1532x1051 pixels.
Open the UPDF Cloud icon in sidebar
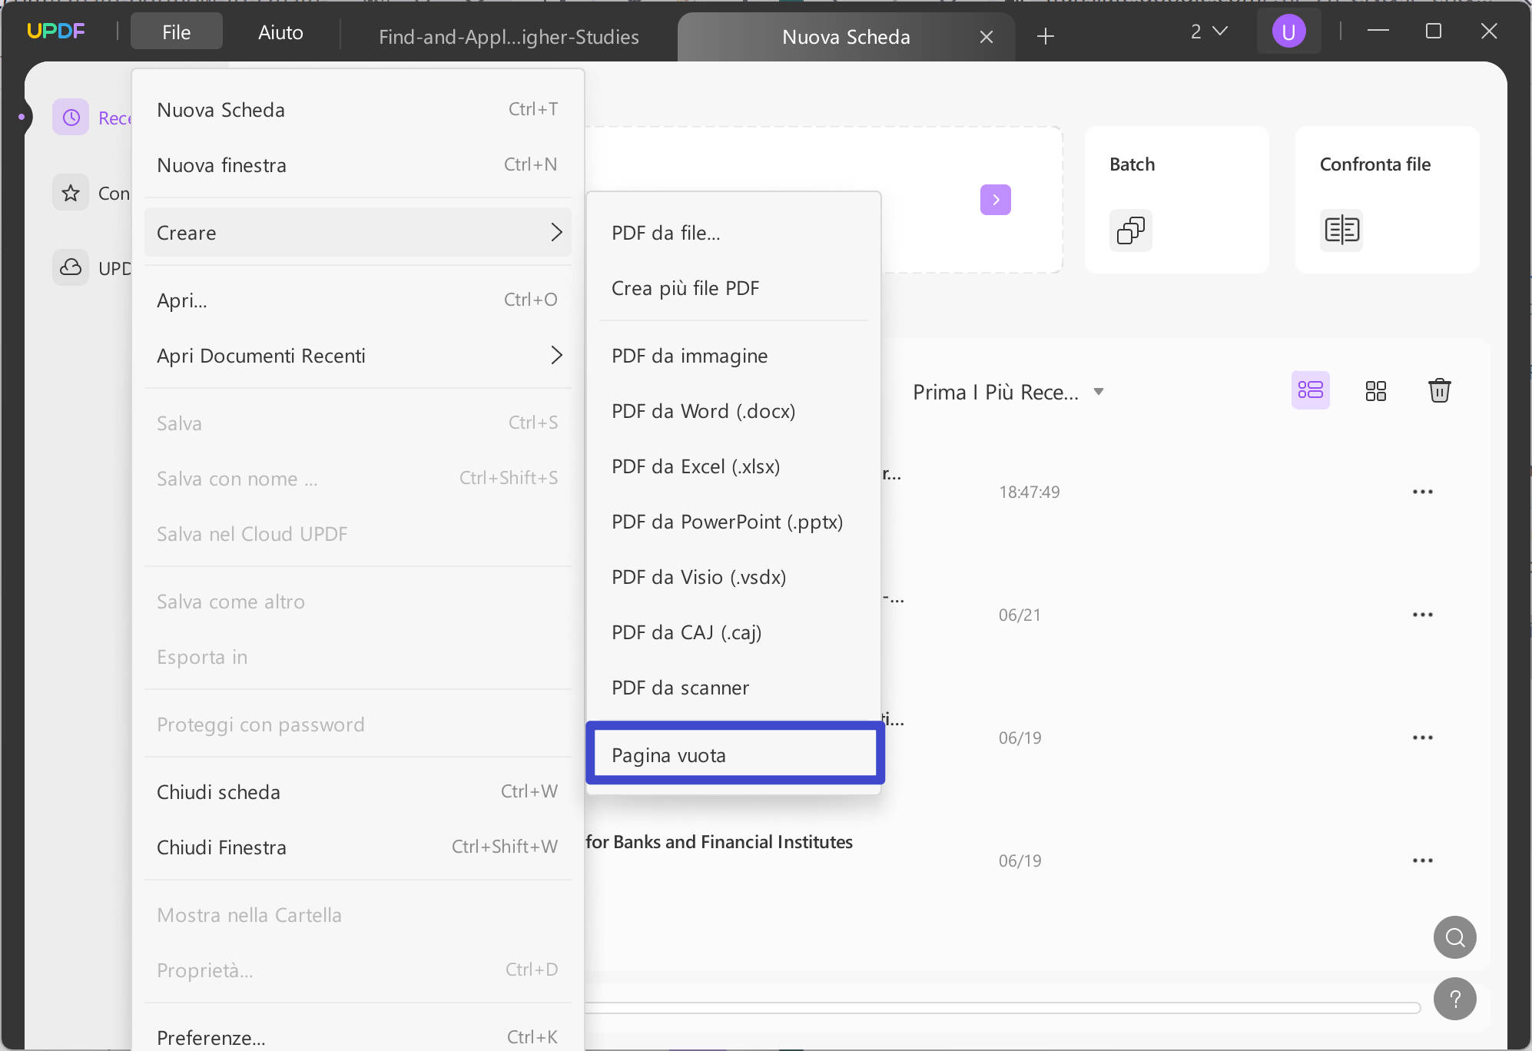pyautogui.click(x=71, y=267)
